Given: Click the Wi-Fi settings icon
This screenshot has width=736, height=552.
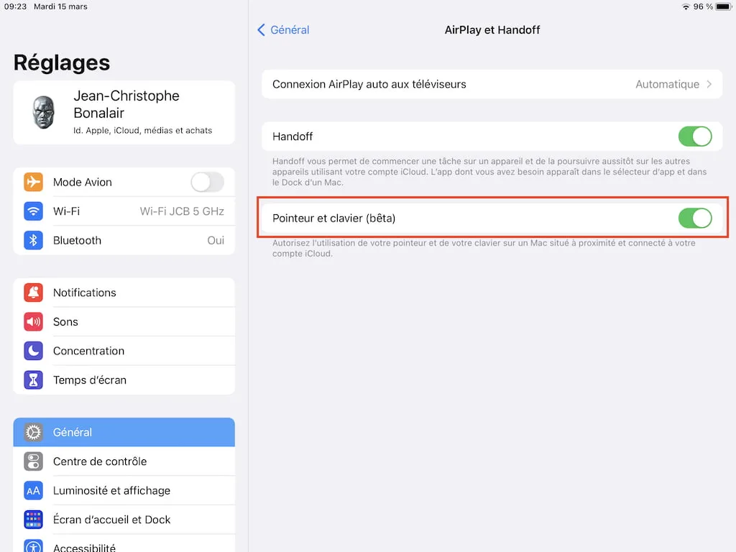Looking at the screenshot, I should point(33,211).
